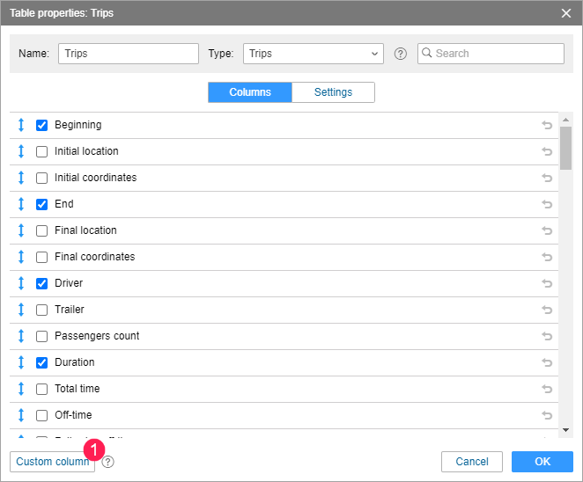Click the Cancel button
This screenshot has width=583, height=482.
coord(472,462)
